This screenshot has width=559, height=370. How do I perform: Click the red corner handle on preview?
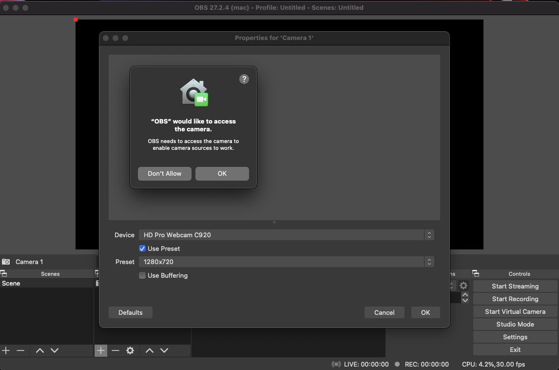coord(76,20)
